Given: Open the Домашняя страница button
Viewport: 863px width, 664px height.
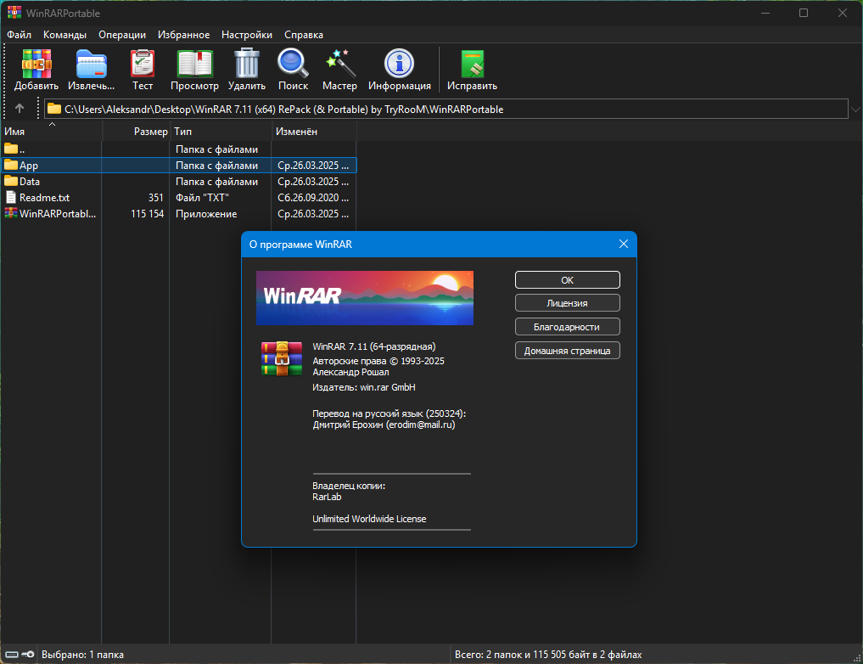Looking at the screenshot, I should click(567, 351).
